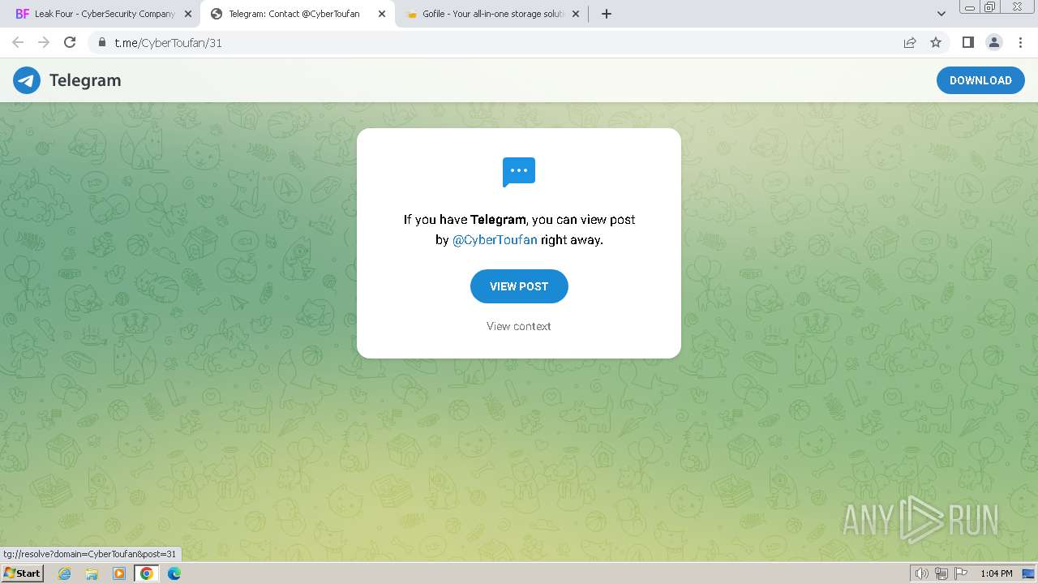Click the blue chat bubble icon
The width and height of the screenshot is (1038, 584).
519,172
